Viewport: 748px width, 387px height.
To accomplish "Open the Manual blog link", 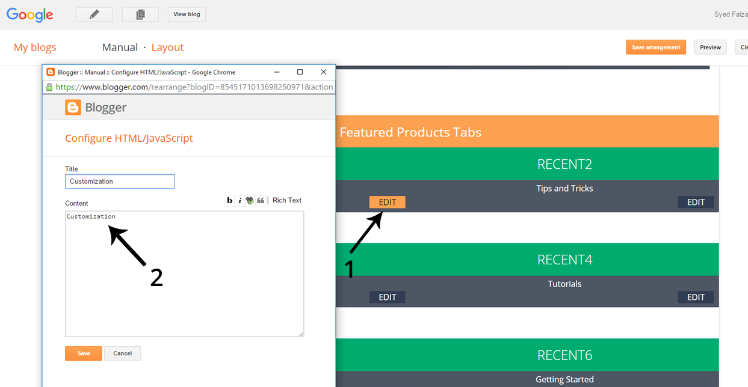I will [120, 47].
